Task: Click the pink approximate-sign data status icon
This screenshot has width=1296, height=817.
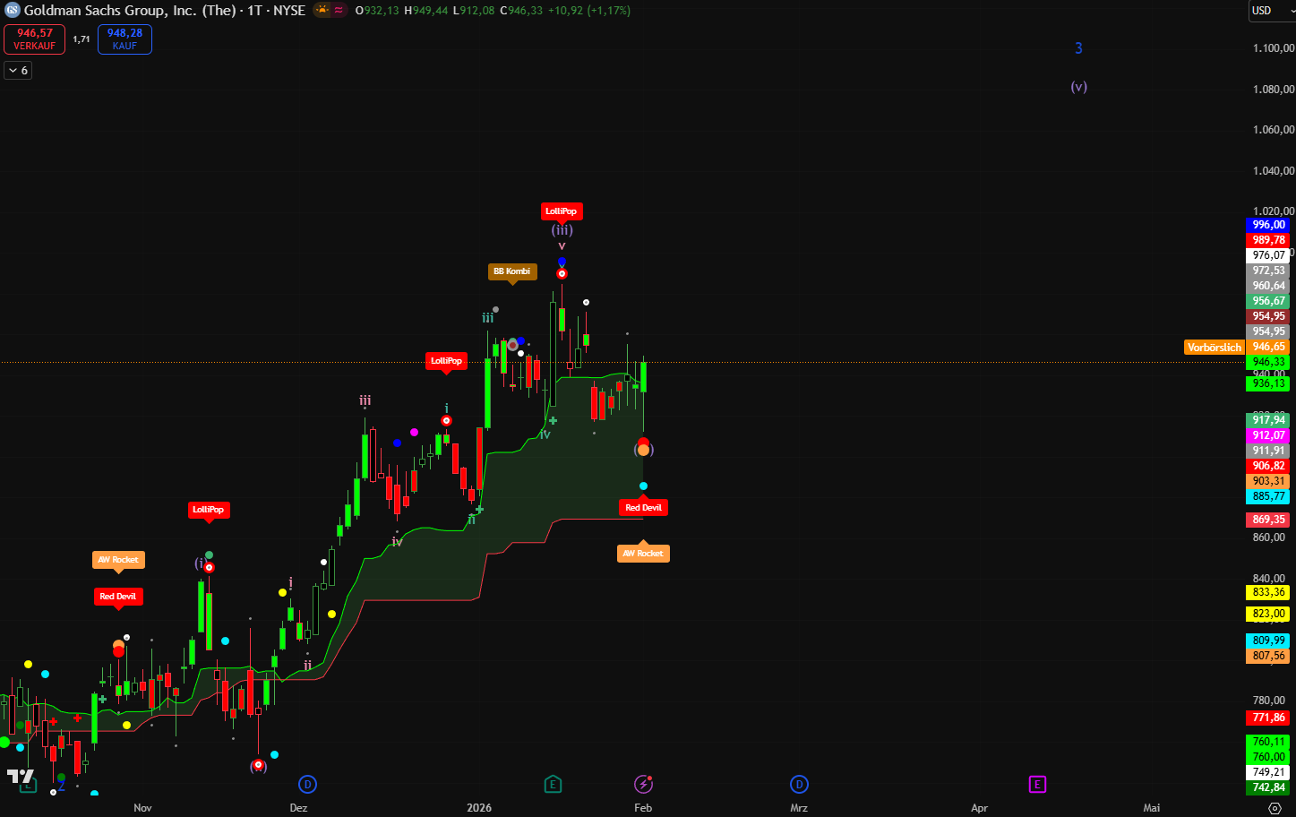Action: (339, 11)
